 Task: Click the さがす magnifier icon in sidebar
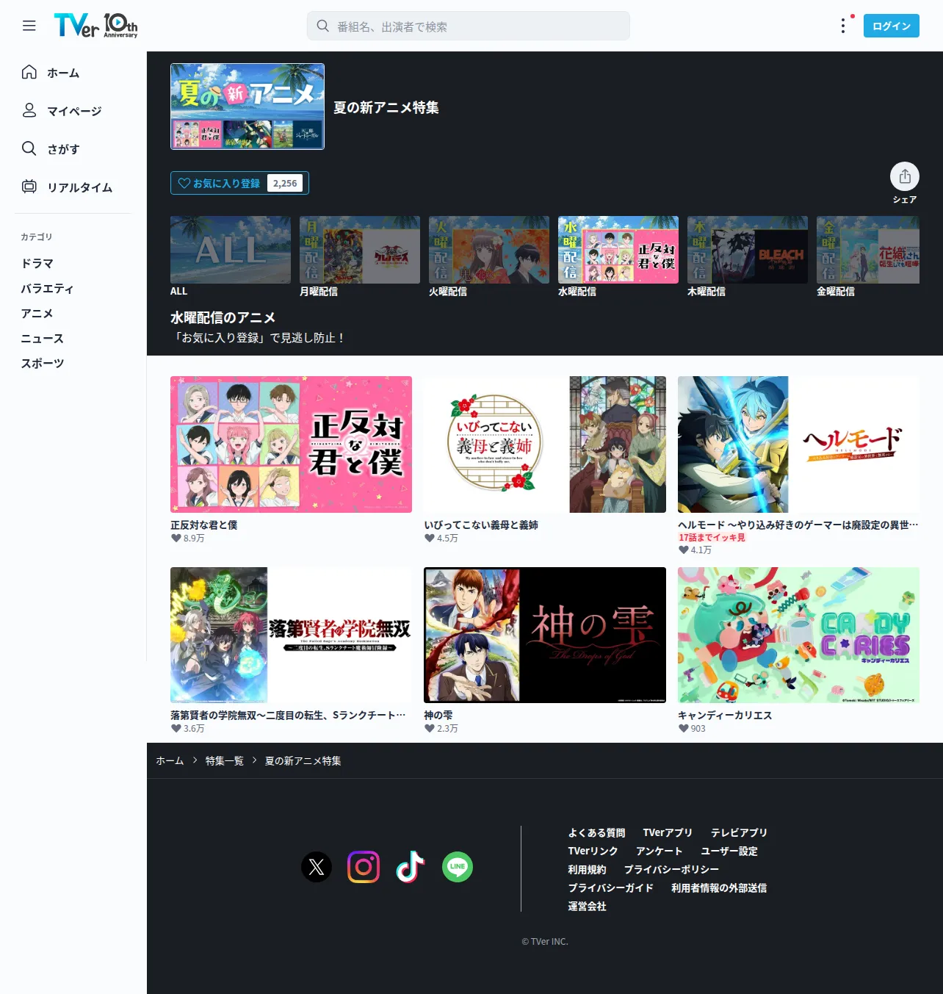coord(29,148)
